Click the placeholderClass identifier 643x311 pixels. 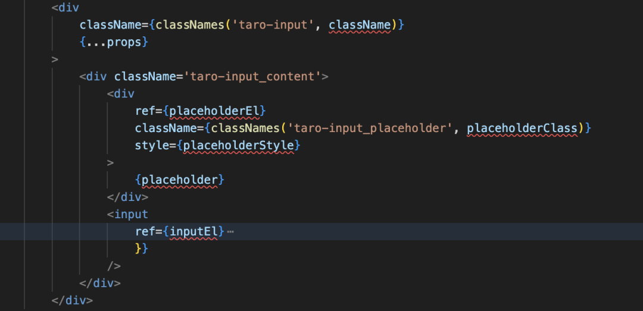point(522,128)
